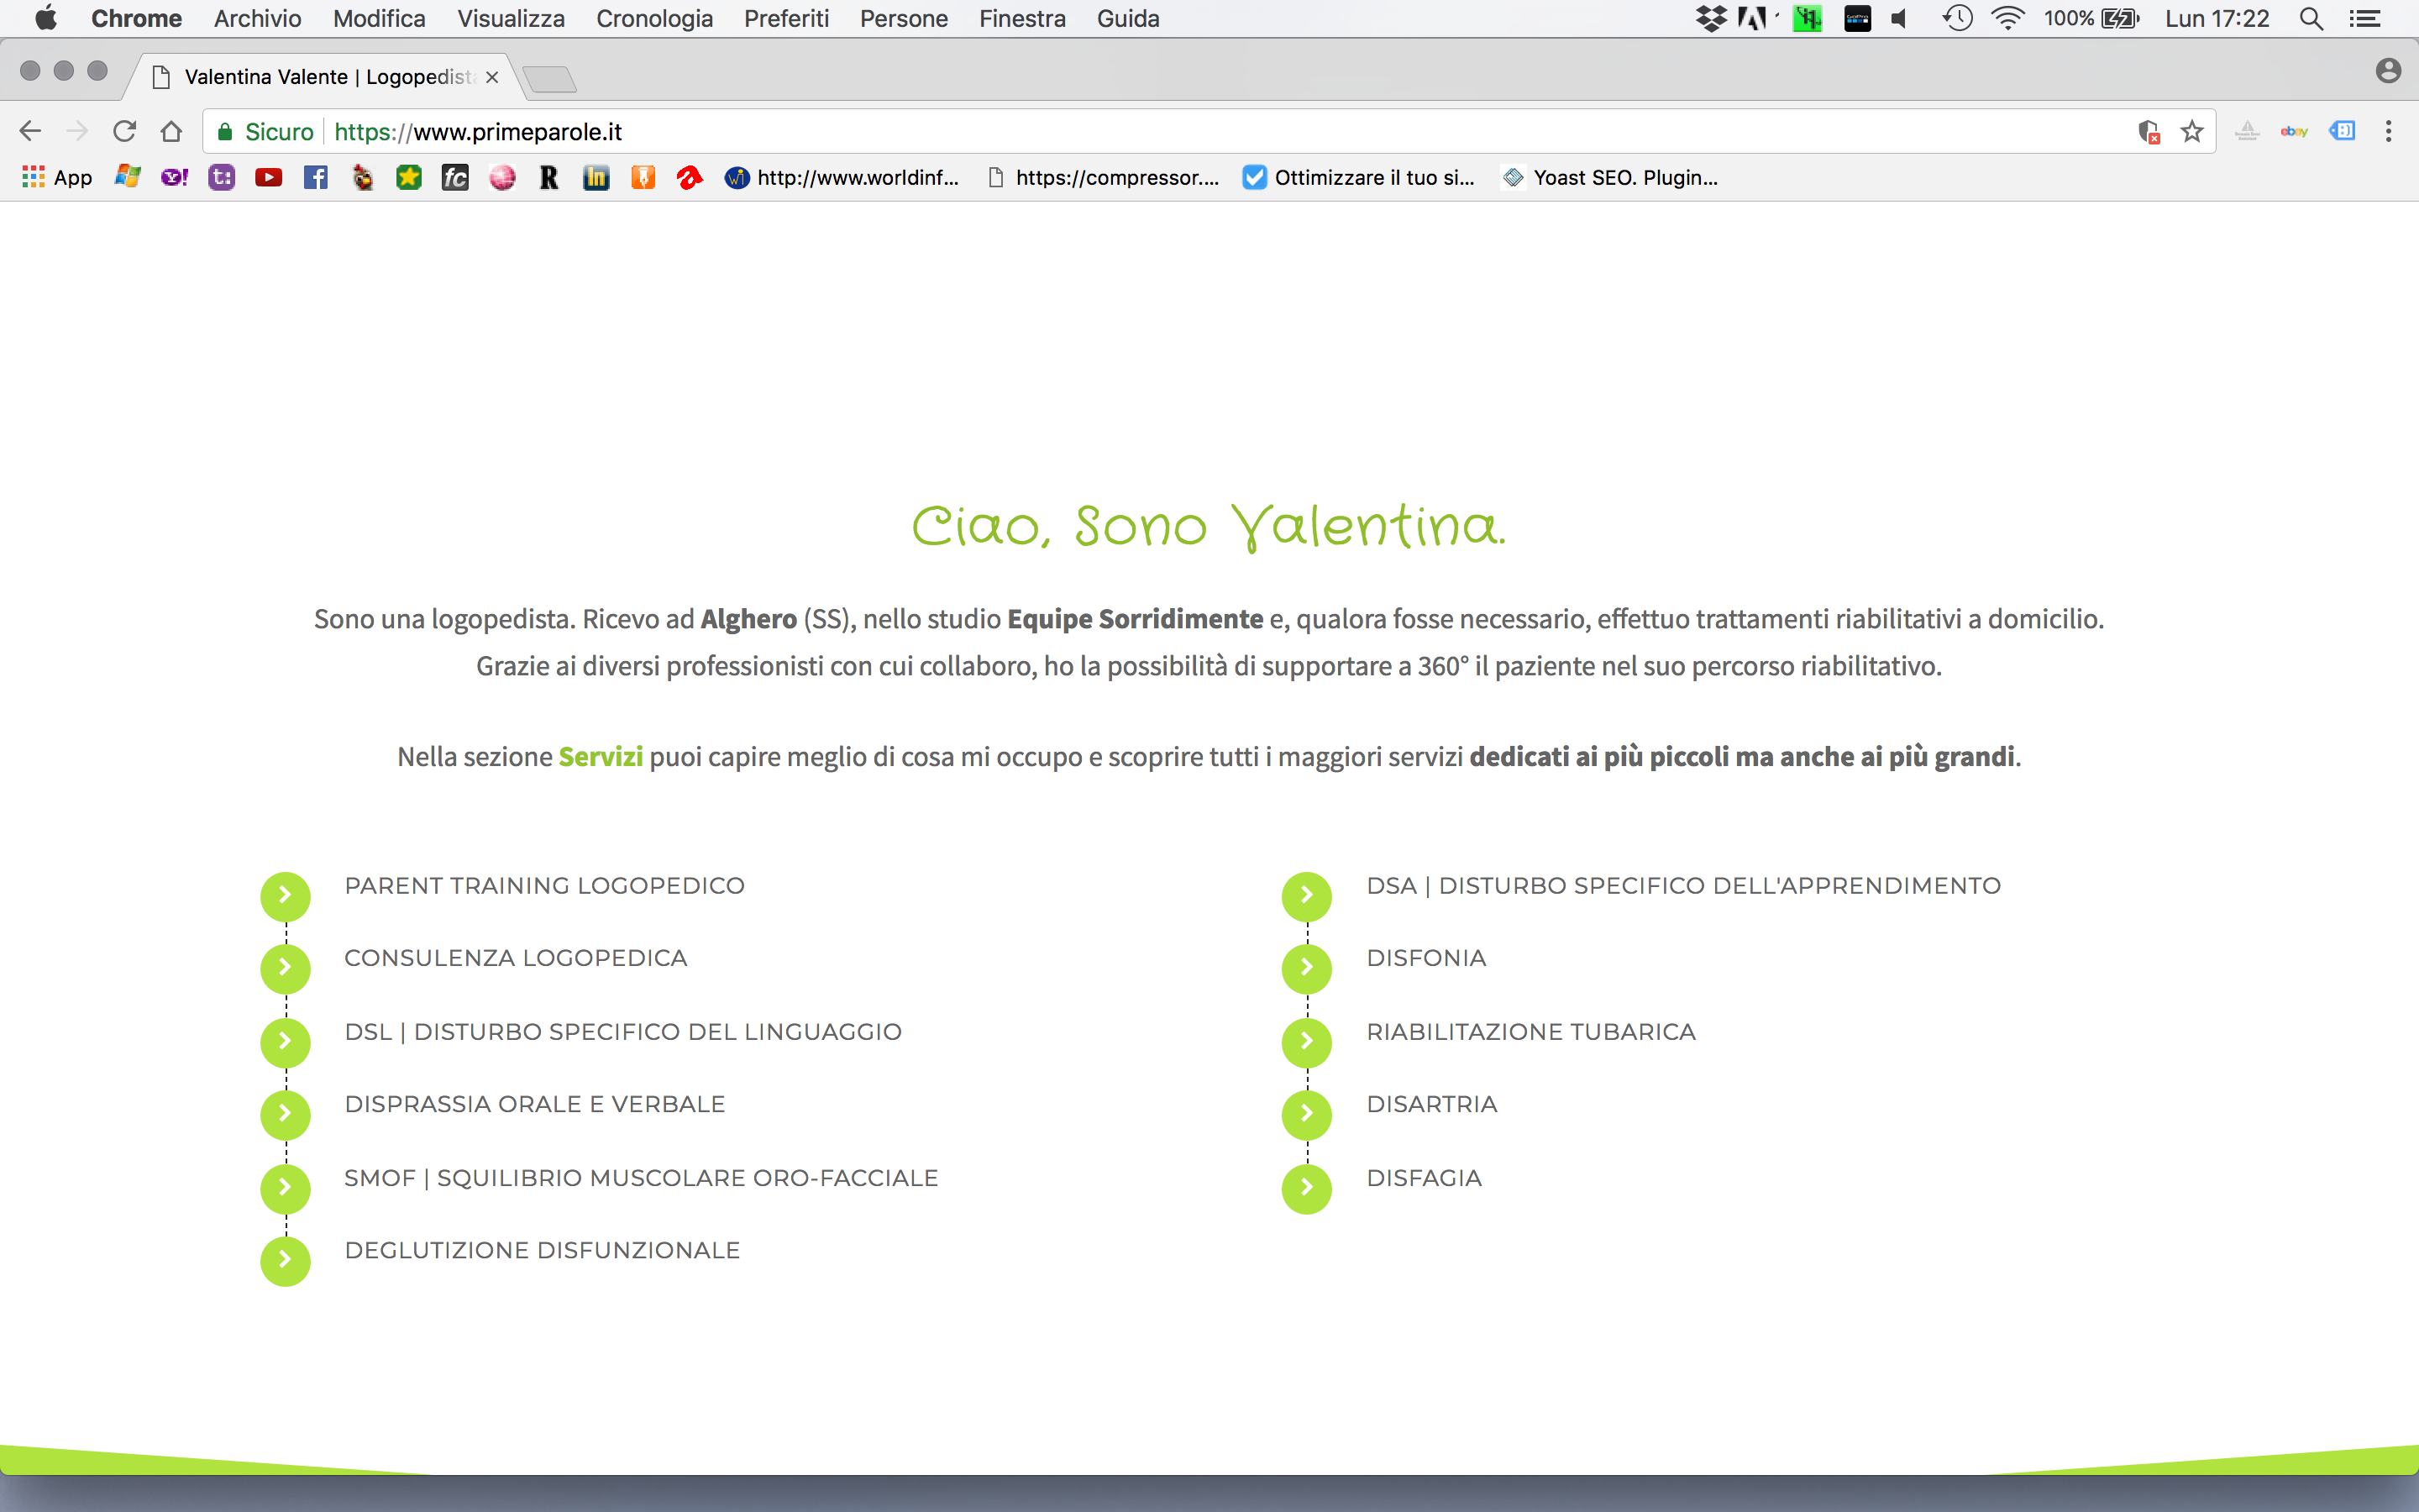
Task: Open the Dropbox menu bar icon
Action: point(1710,18)
